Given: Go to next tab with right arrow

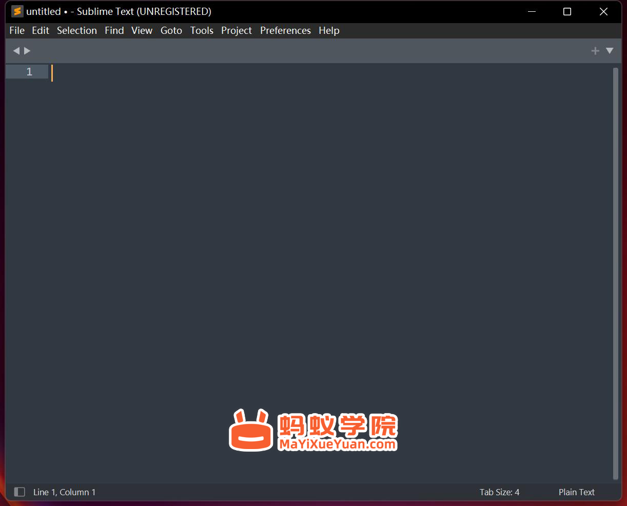Looking at the screenshot, I should pos(27,51).
